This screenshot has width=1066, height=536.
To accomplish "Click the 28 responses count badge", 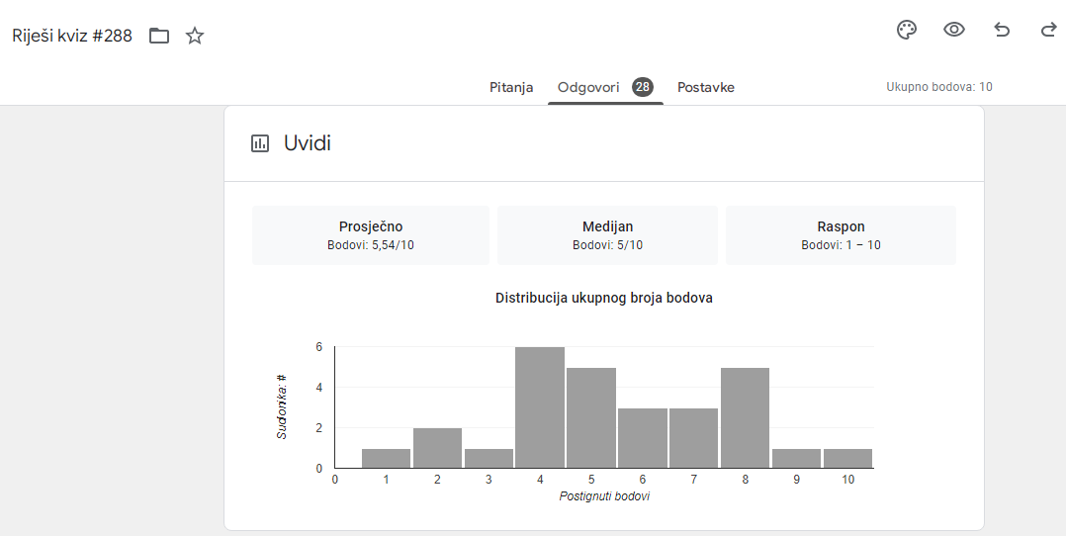I will coord(643,87).
